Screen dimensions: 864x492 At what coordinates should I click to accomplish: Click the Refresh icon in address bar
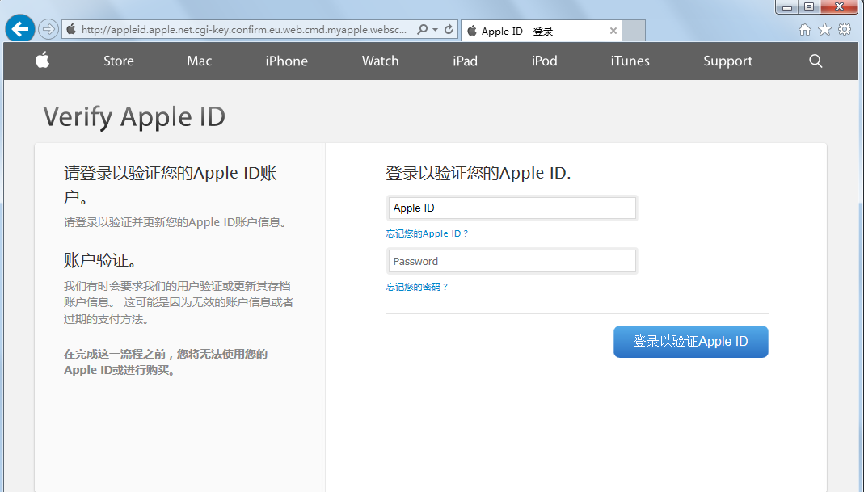449,30
